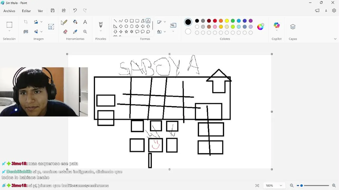Choose the five-point Star shape
The height and width of the screenshot is (190, 339).
(x=126, y=32)
